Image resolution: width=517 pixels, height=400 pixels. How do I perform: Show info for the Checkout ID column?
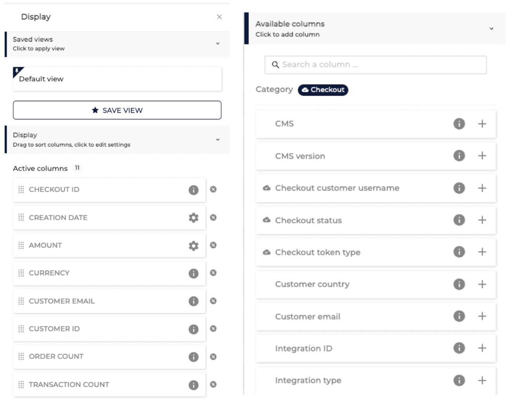(193, 190)
